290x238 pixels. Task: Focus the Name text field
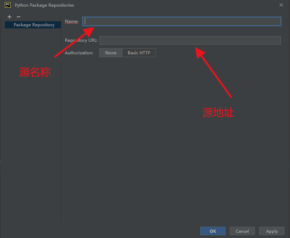click(x=182, y=21)
